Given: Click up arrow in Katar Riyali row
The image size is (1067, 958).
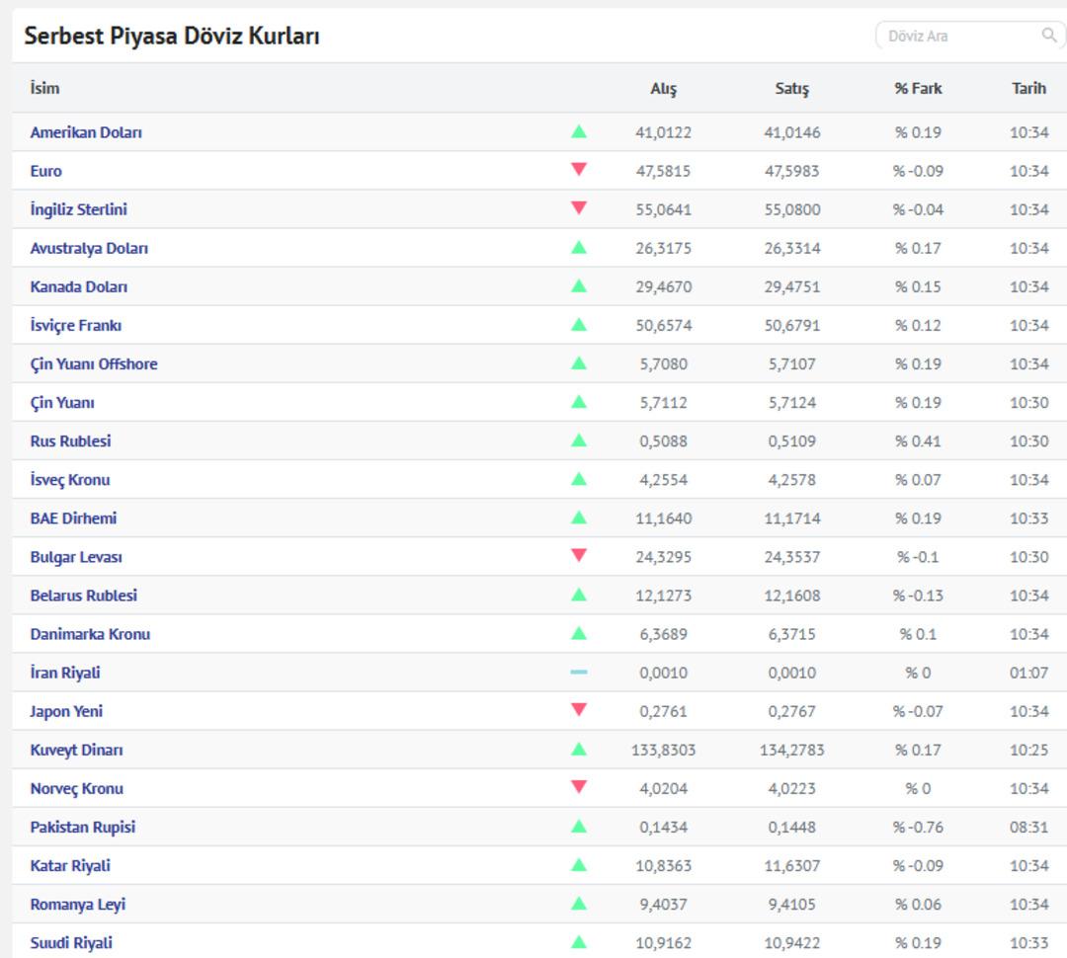Looking at the screenshot, I should point(578,865).
